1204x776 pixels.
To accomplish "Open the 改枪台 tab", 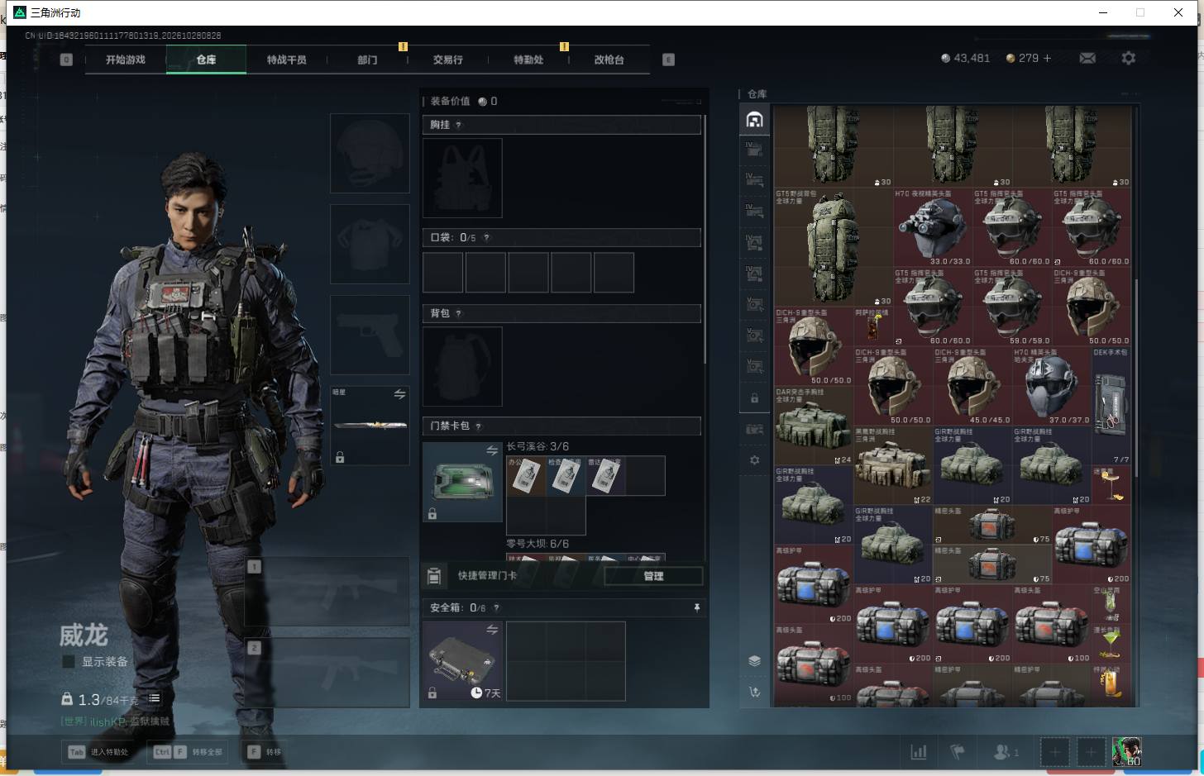I will tap(609, 60).
